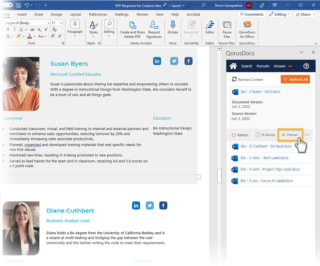Click the QorusDocs help icon
The image size is (320, 266).
(306, 66)
